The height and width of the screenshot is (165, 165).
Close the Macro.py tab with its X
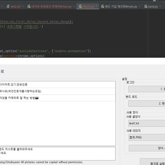(x=96, y=7)
